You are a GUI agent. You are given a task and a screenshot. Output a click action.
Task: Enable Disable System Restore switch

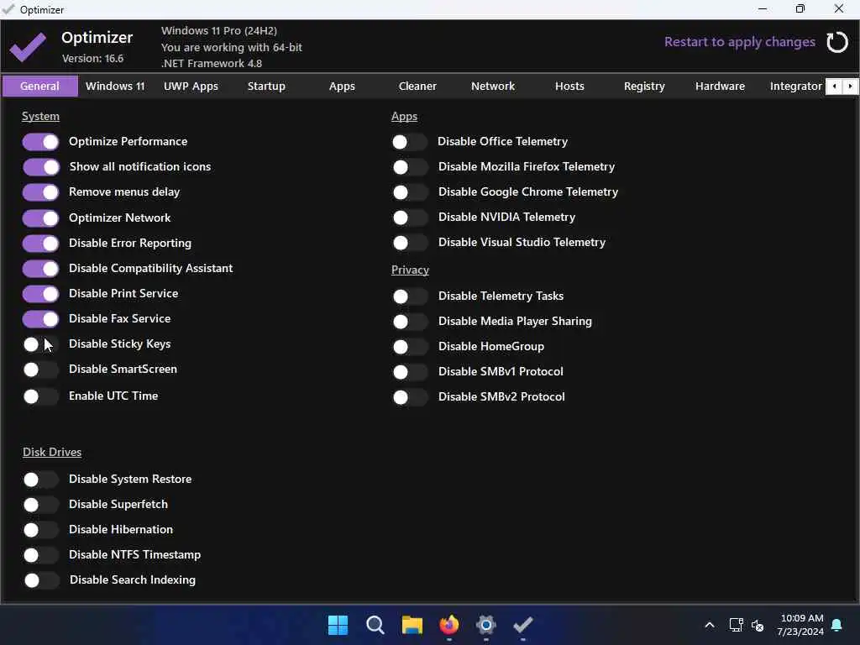coord(40,480)
